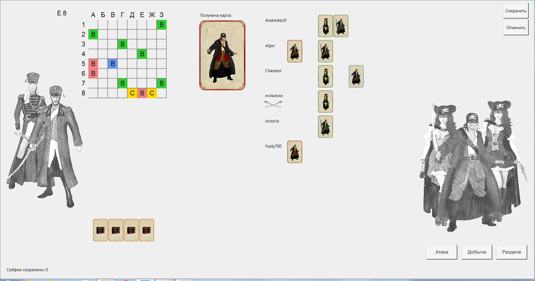Click empty grid cell at column А row 1
Screen dimensions: 535x281
coord(93,25)
